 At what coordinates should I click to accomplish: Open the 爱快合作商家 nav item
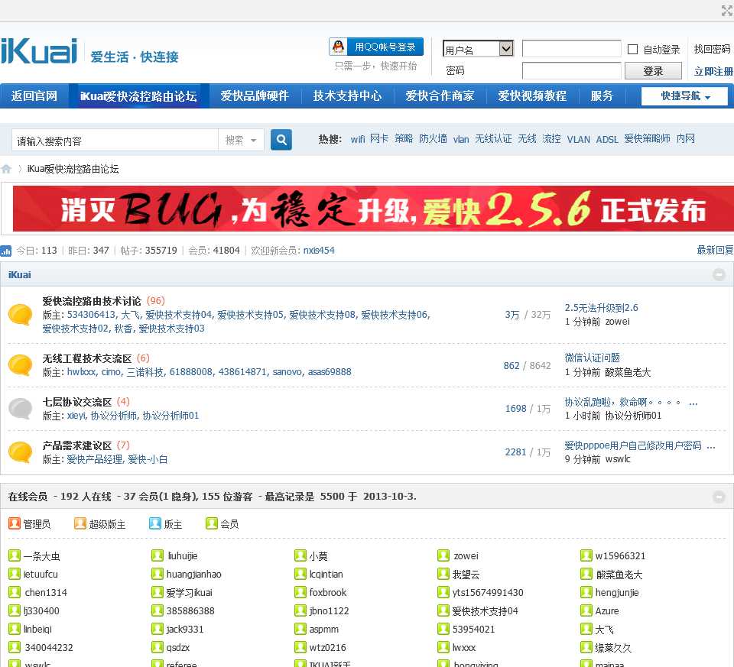[440, 96]
